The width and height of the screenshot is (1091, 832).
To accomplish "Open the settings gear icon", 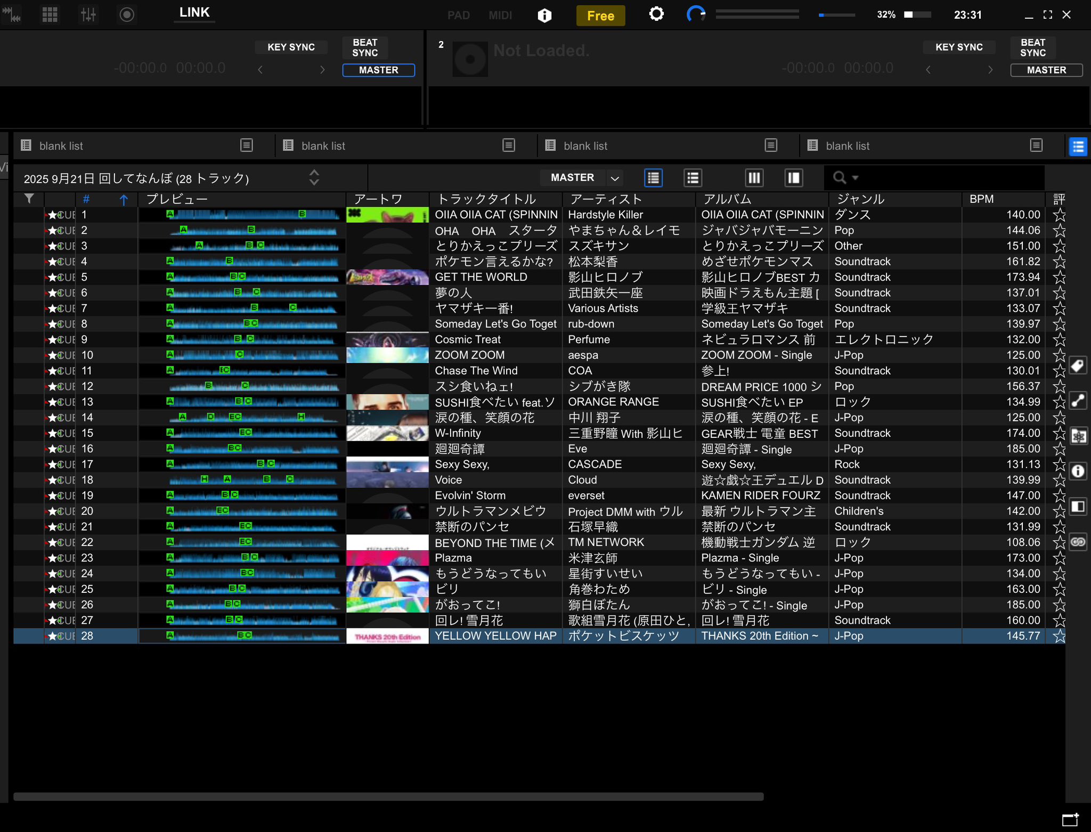I will 656,14.
